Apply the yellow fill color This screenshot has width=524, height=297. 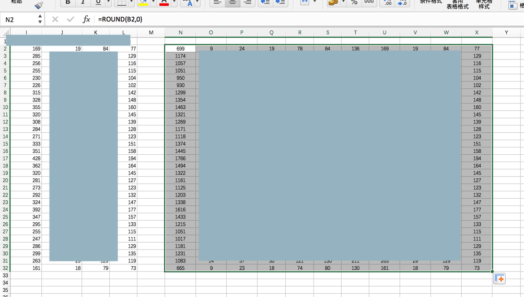click(x=143, y=2)
